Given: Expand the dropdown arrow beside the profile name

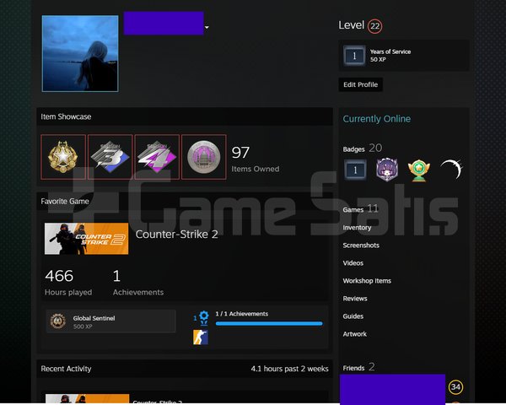Looking at the screenshot, I should click(207, 28).
